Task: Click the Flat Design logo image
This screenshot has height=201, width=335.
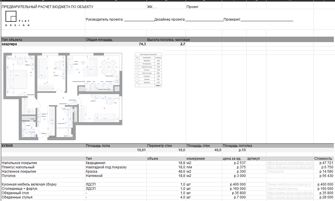Action: coord(17,19)
